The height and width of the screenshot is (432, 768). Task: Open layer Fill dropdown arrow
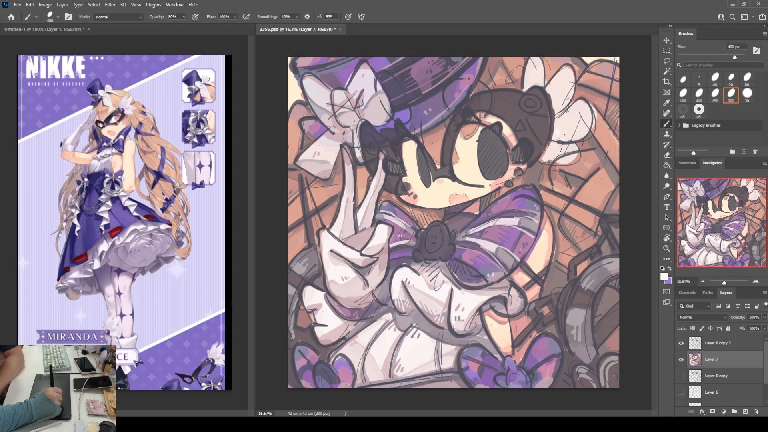pyautogui.click(x=764, y=328)
